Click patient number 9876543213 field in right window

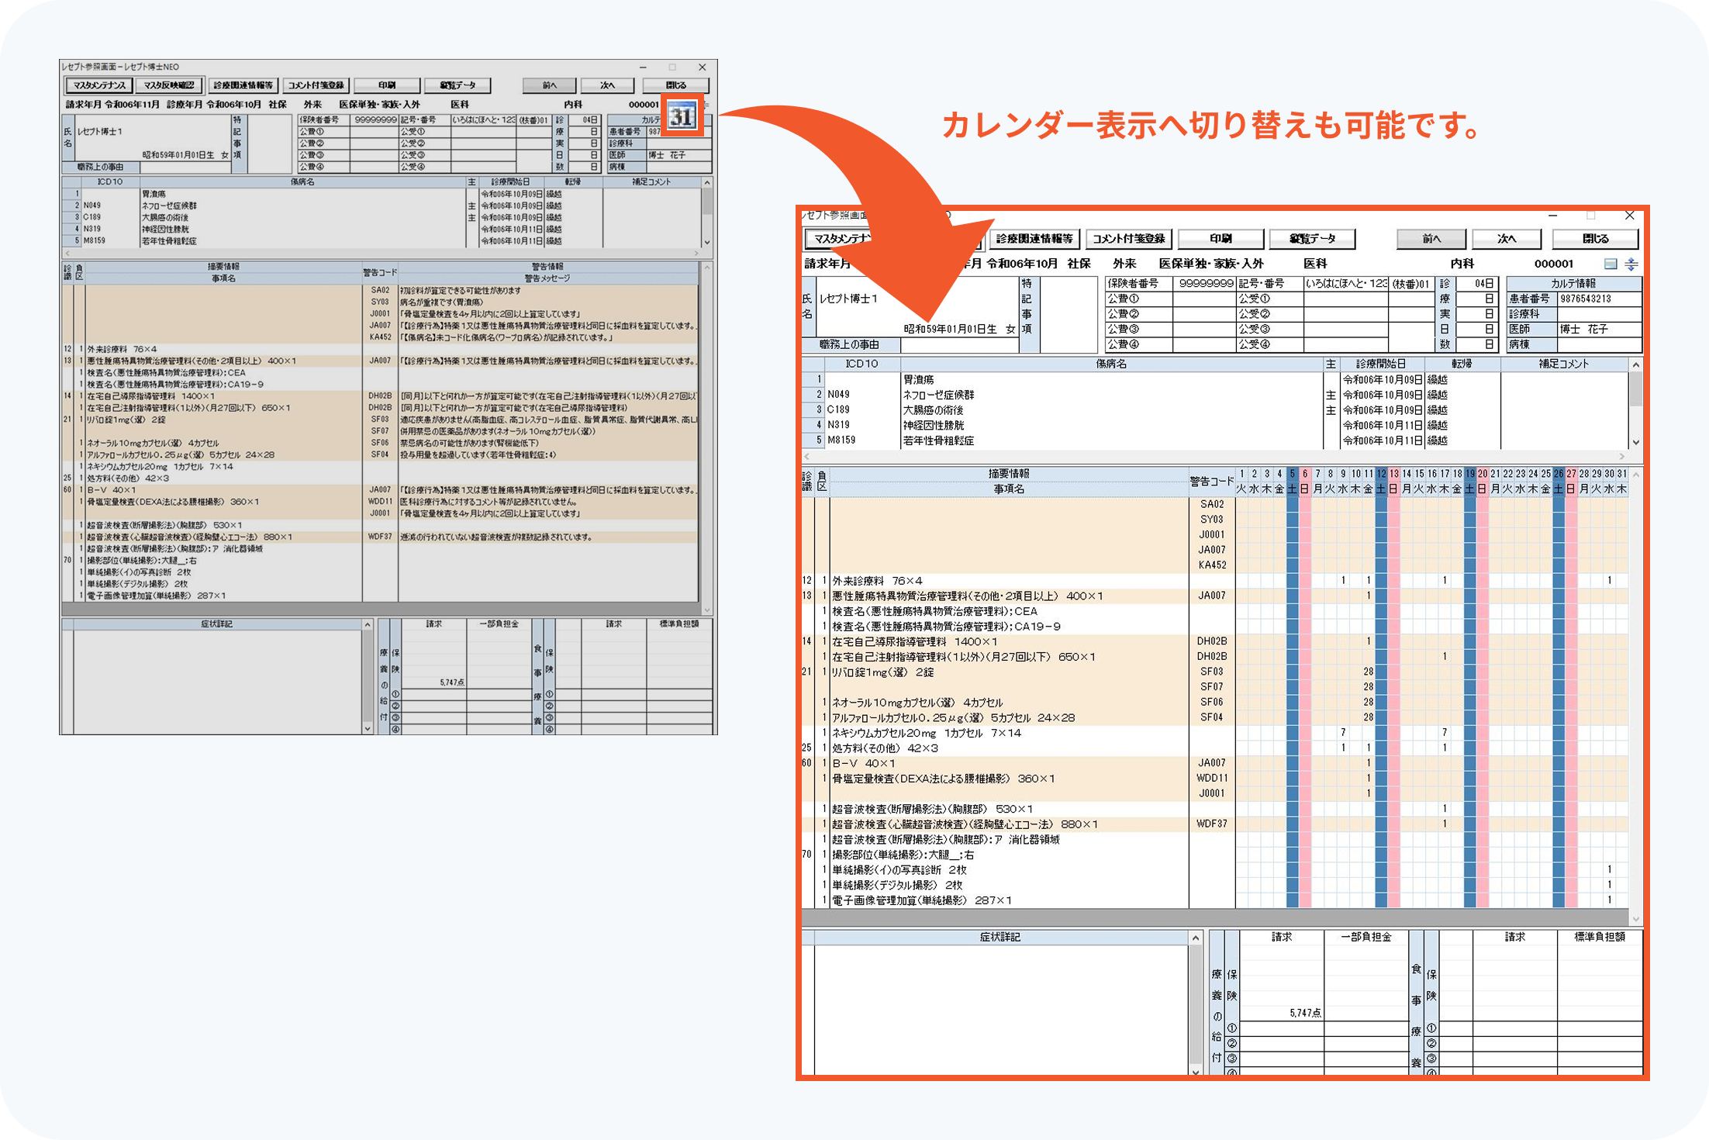pyautogui.click(x=1600, y=299)
